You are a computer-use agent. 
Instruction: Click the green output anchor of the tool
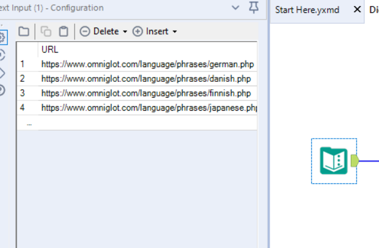pyautogui.click(x=354, y=161)
